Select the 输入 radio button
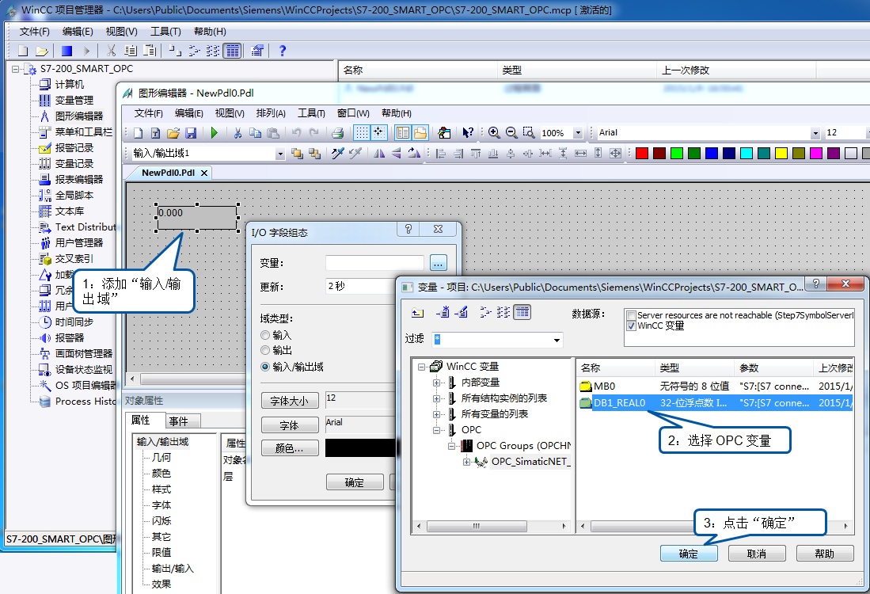This screenshot has width=870, height=594. click(x=266, y=336)
